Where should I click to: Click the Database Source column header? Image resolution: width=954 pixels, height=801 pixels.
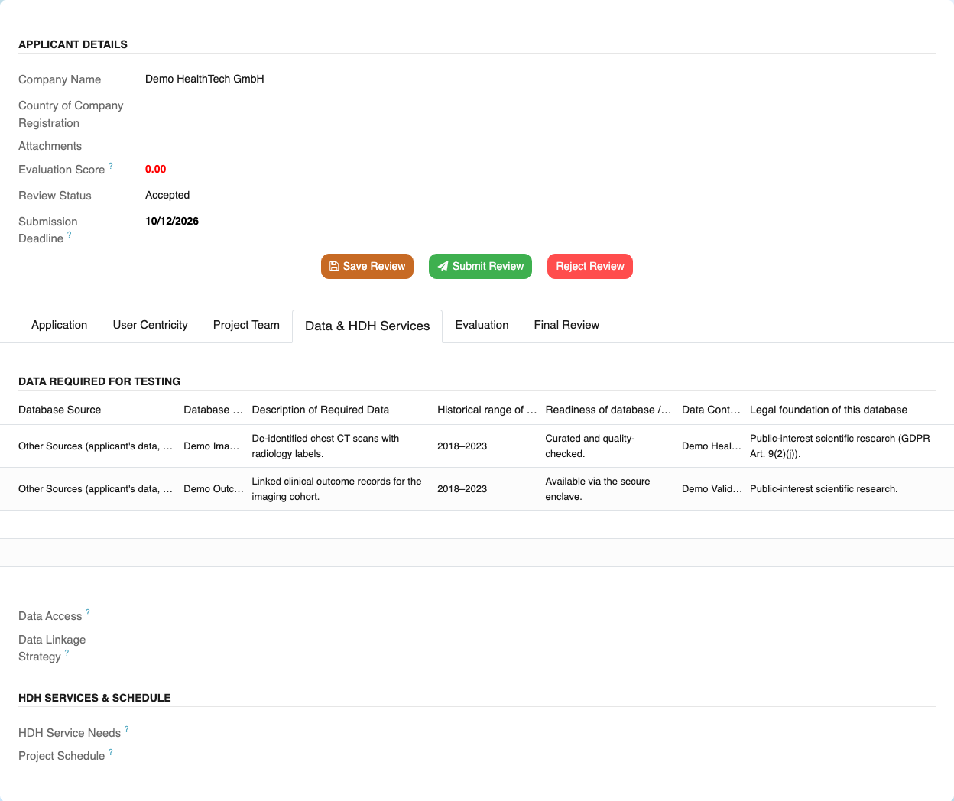[60, 410]
